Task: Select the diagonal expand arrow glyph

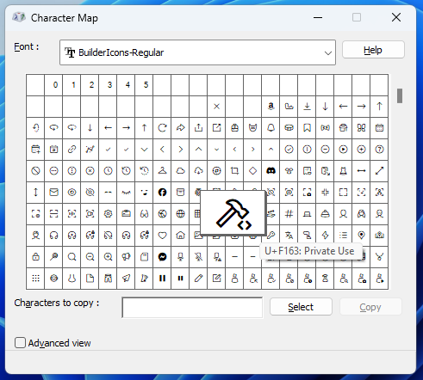Action: [379, 171]
